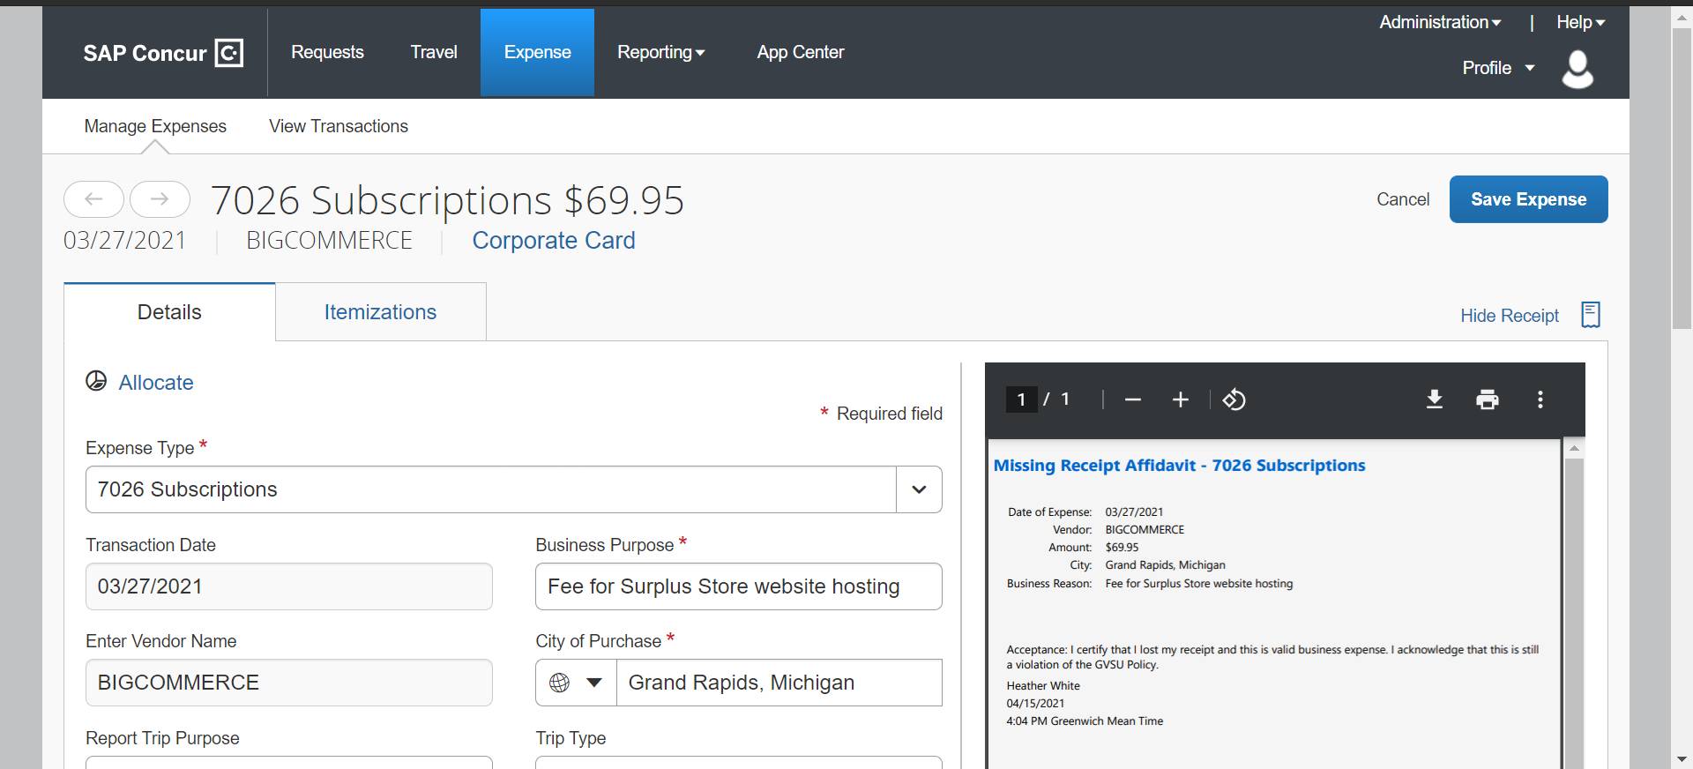This screenshot has width=1693, height=769.
Task: Click the user profile avatar icon
Action: (1577, 69)
